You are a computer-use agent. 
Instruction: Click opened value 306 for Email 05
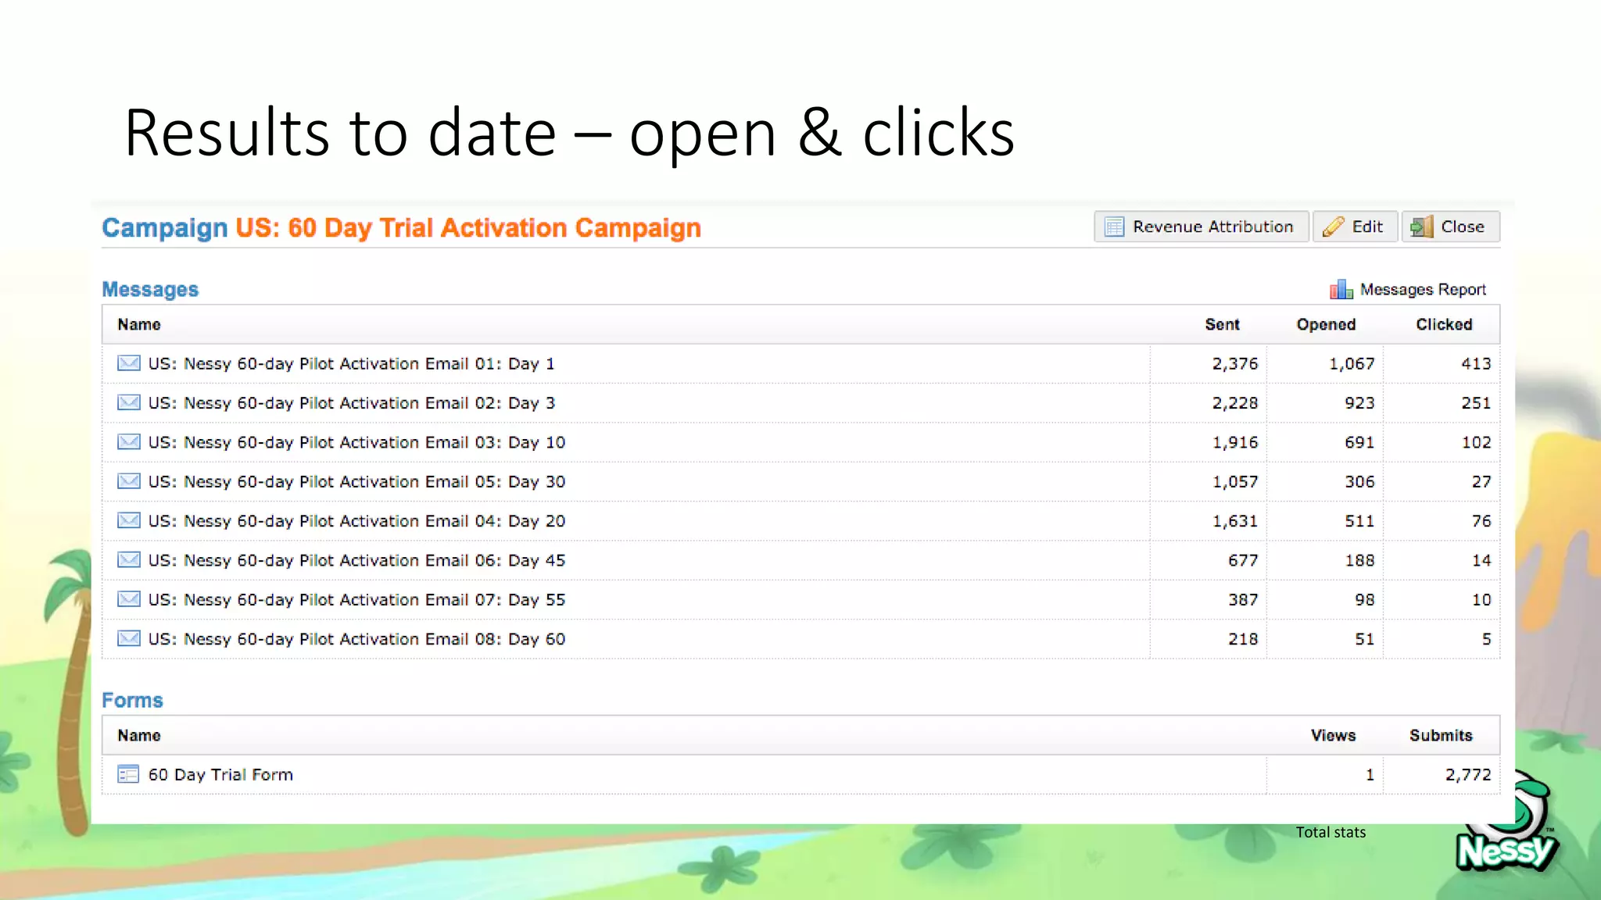click(x=1359, y=482)
